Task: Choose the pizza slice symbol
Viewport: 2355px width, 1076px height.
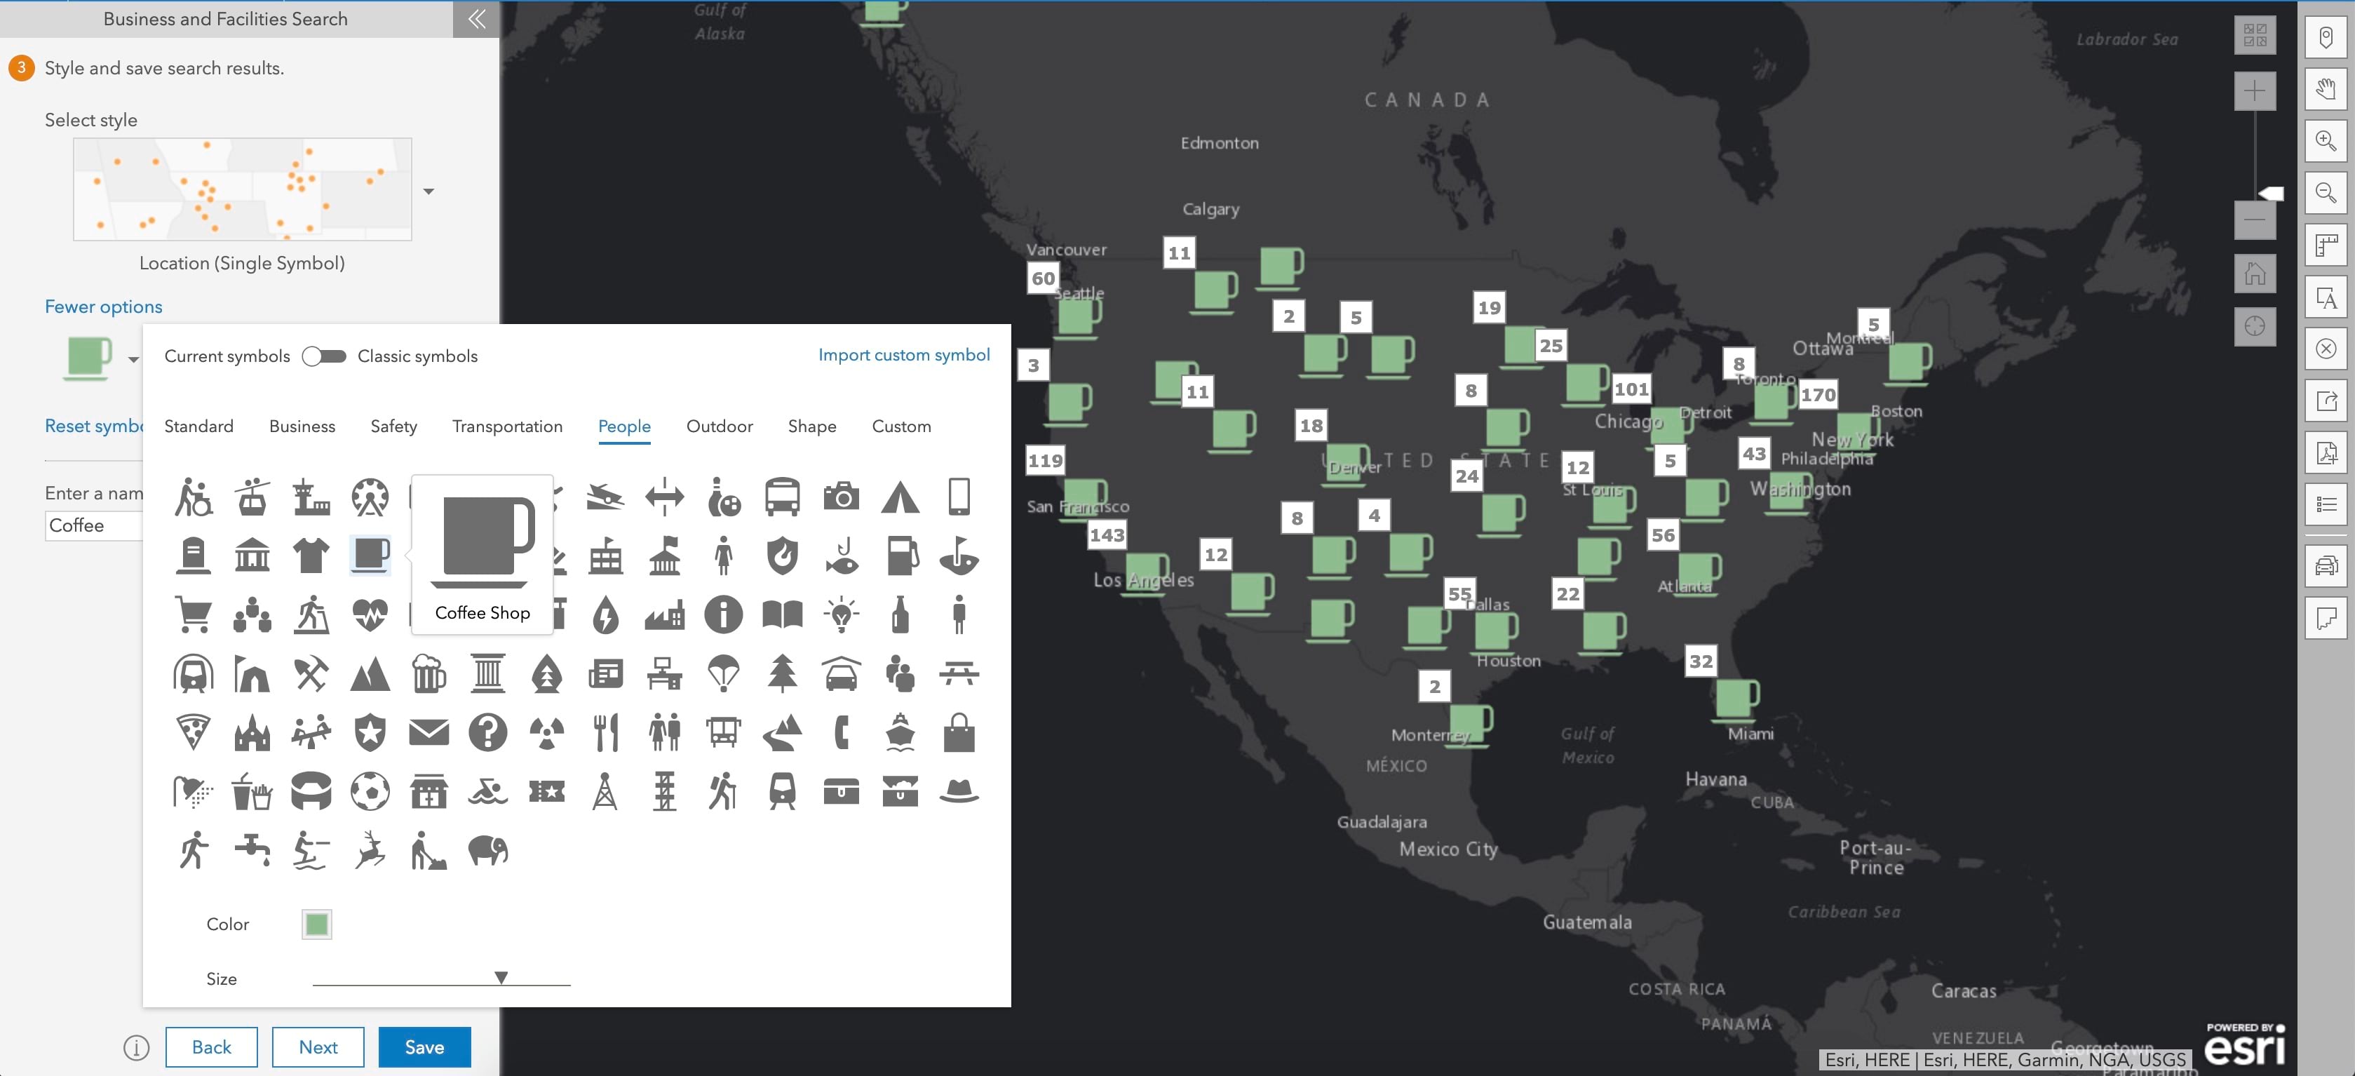Action: point(193,732)
